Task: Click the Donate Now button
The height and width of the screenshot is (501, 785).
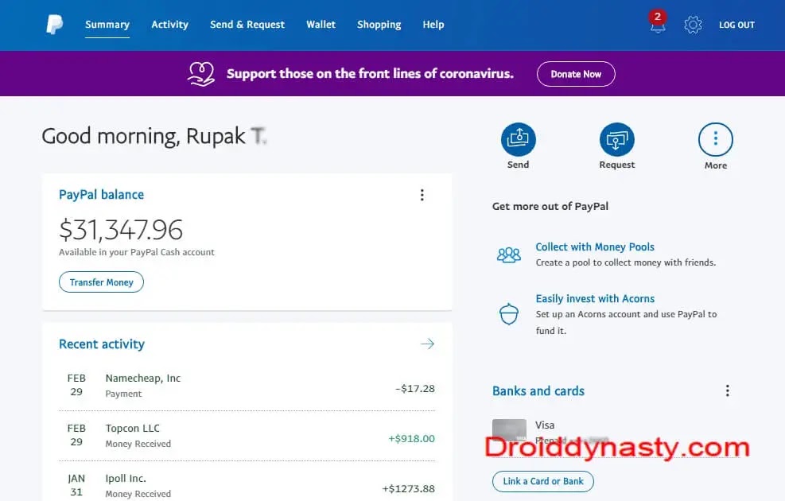Action: tap(576, 74)
